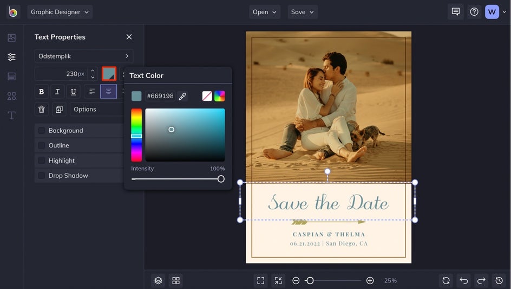The width and height of the screenshot is (511, 289).
Task: Click the text color swatch in panel
Action: (109, 74)
